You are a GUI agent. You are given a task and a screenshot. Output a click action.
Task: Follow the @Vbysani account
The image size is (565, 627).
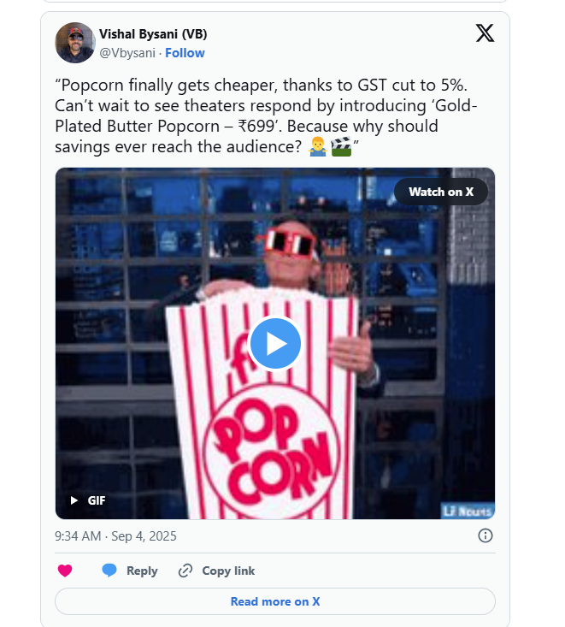(x=185, y=53)
